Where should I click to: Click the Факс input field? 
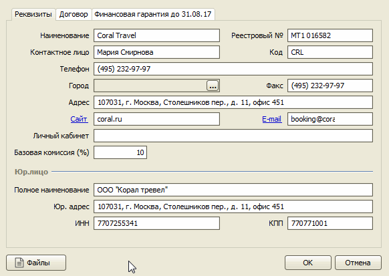pyautogui.click(x=330, y=86)
